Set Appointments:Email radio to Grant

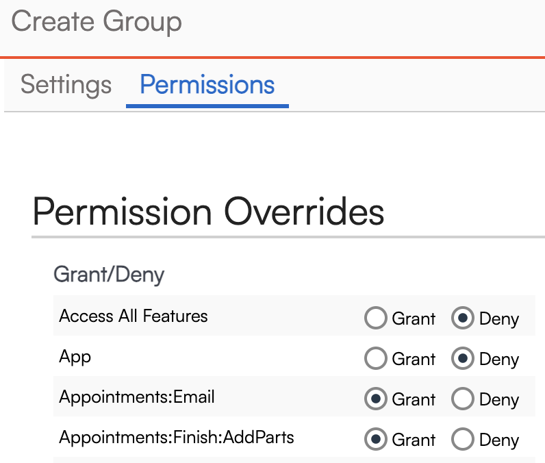376,399
